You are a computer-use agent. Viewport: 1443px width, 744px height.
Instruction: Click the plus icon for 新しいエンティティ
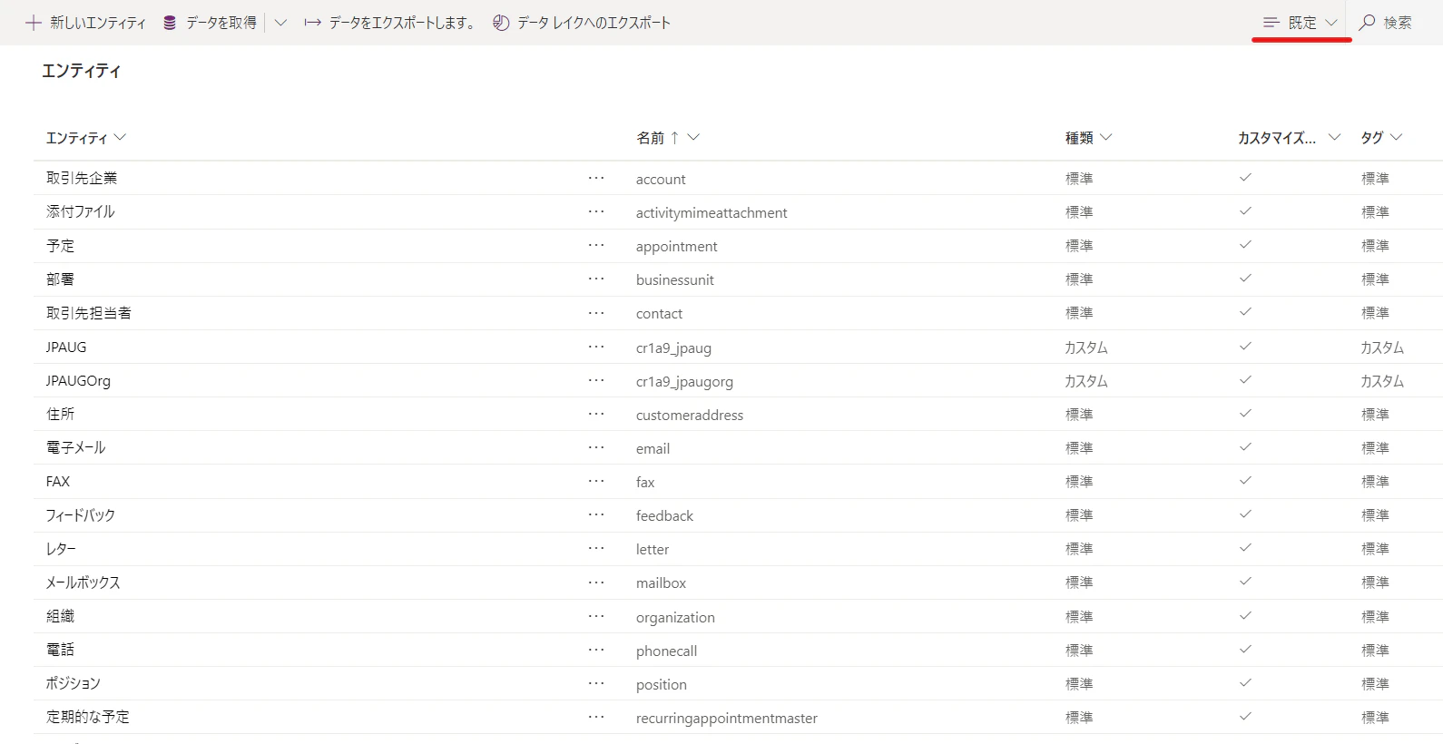pos(34,23)
